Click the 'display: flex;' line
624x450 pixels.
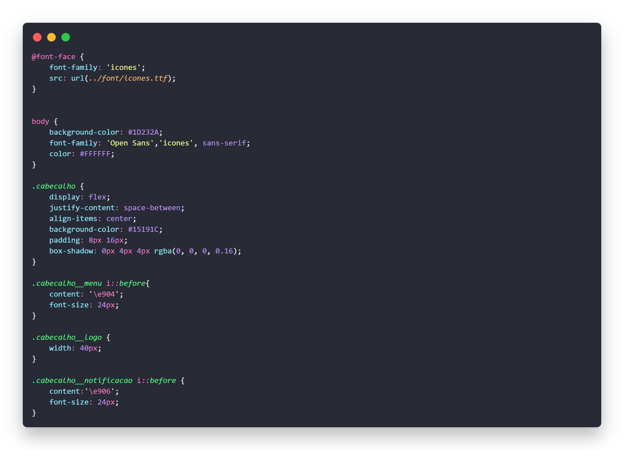pos(80,197)
